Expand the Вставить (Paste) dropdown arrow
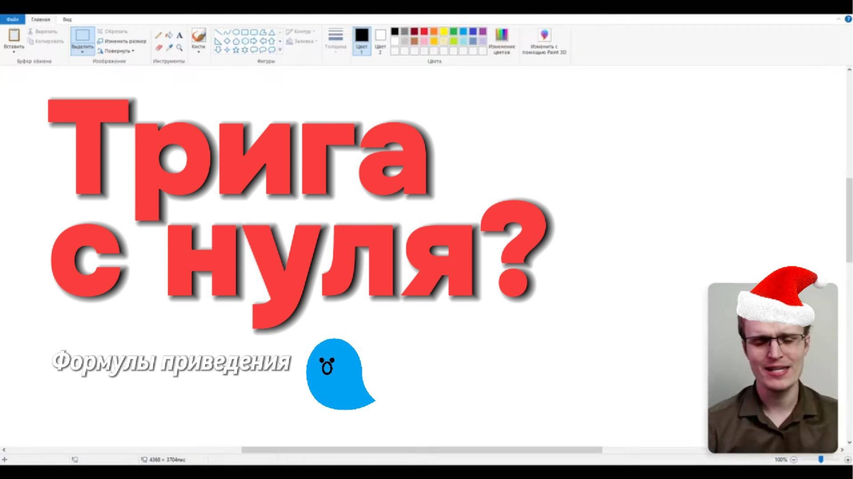 click(x=14, y=52)
